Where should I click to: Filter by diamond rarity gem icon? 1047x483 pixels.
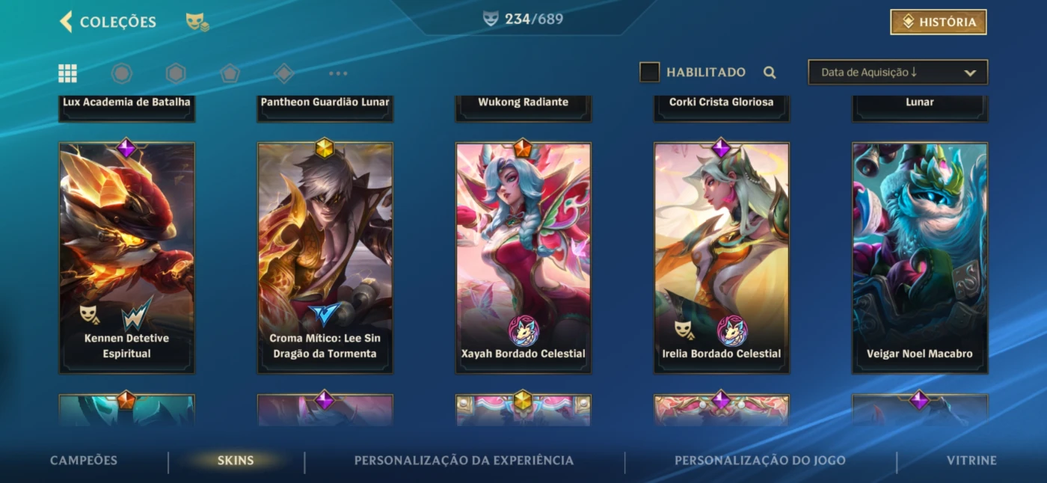(283, 73)
